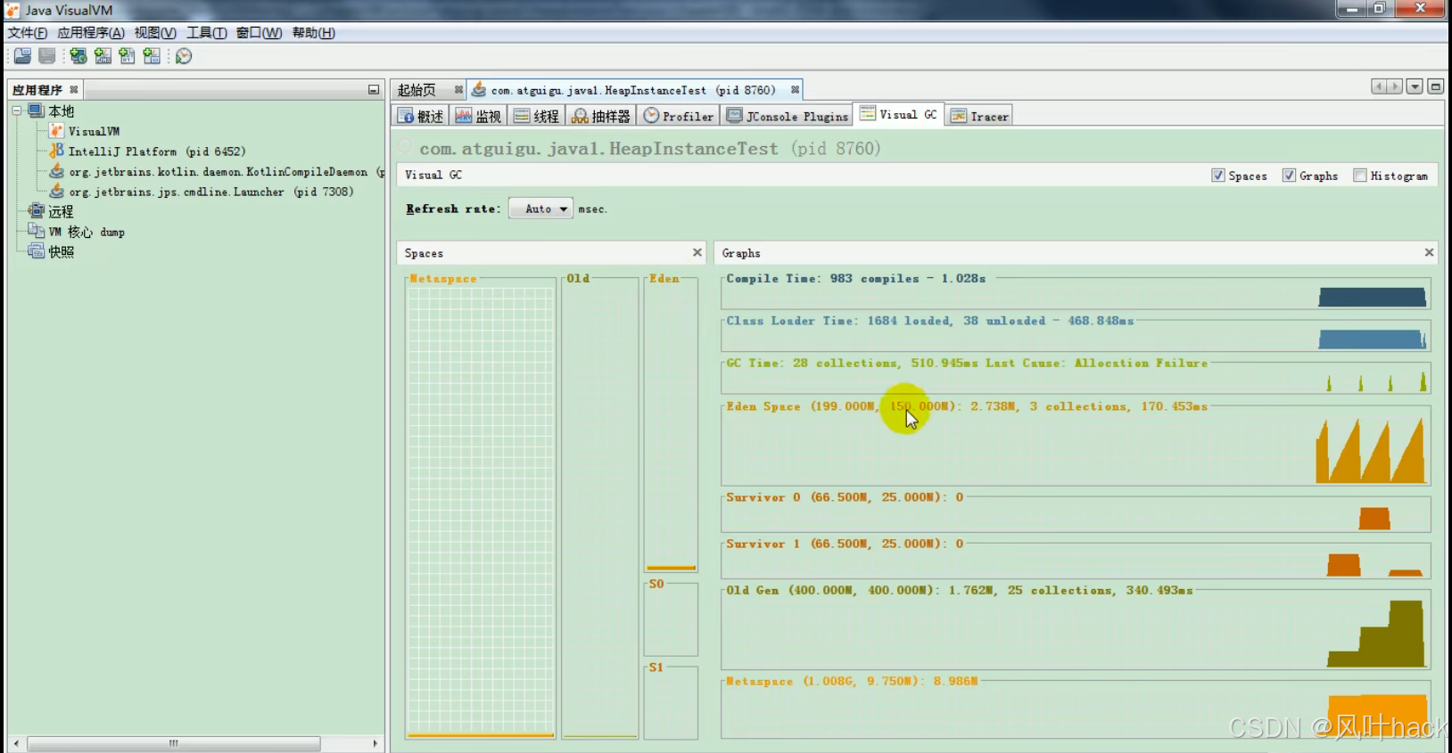Click the VM 核心 dump icon
The width and height of the screenshot is (1452, 753).
click(36, 232)
